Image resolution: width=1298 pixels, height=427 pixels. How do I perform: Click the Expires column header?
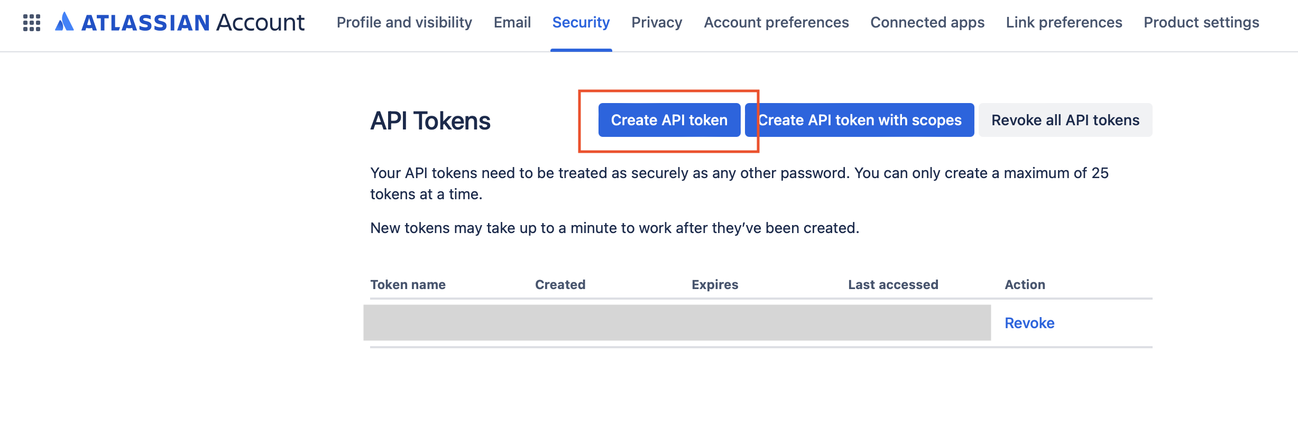(x=714, y=284)
